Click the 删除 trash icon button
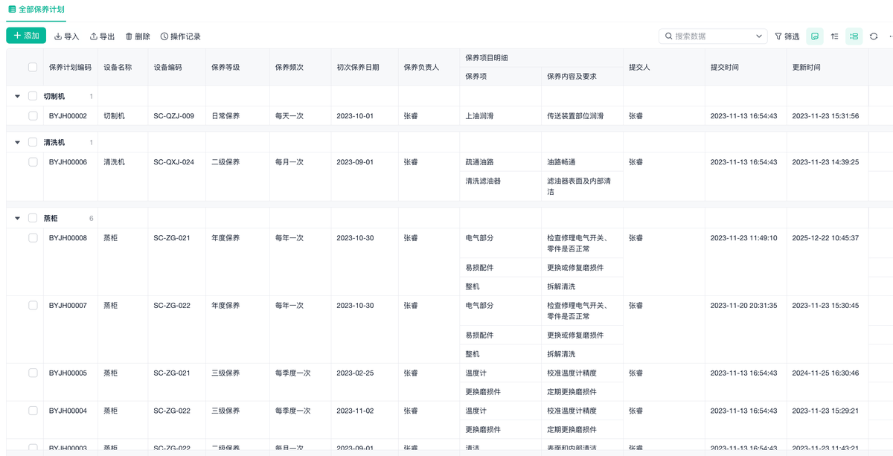The image size is (893, 456). pos(137,36)
